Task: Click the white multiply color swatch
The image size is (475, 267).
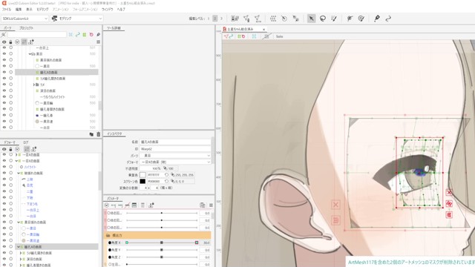Action: (142, 175)
